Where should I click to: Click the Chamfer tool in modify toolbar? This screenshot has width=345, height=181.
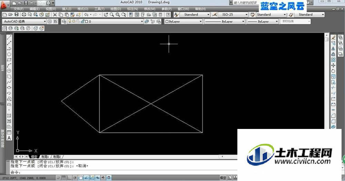(333, 115)
